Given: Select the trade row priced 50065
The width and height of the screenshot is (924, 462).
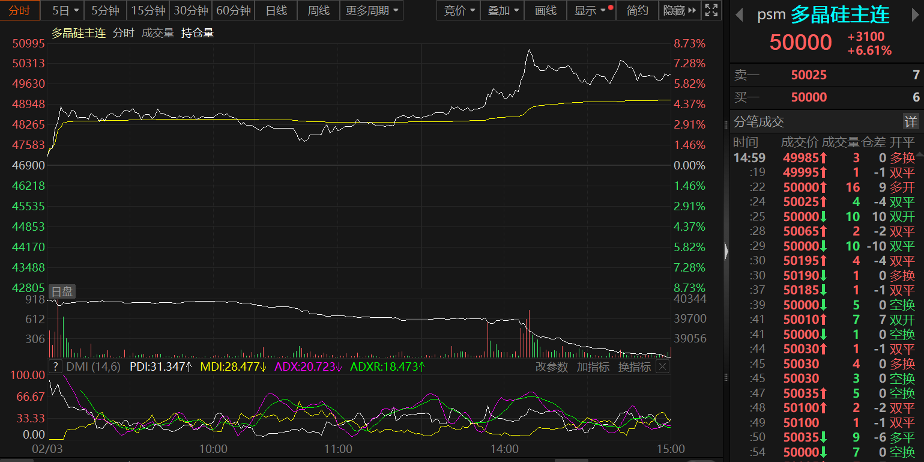Looking at the screenshot, I should 824,231.
